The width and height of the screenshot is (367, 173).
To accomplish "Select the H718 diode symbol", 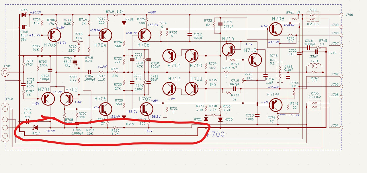I will [x=124, y=23].
